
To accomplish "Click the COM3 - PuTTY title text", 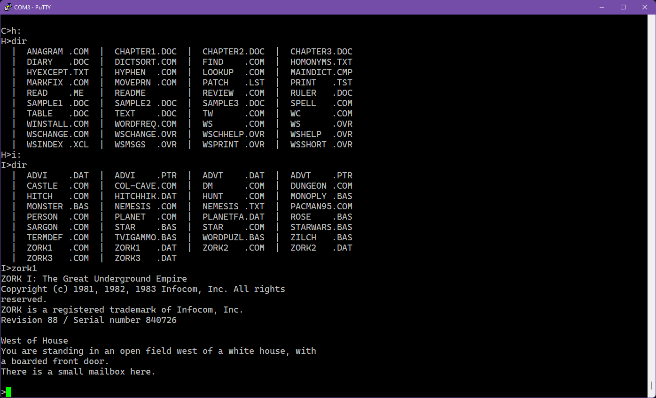I will (32, 7).
